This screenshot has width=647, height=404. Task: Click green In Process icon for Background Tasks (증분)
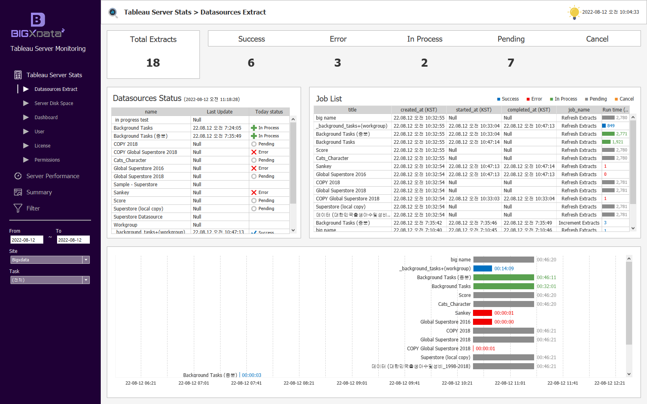(254, 136)
